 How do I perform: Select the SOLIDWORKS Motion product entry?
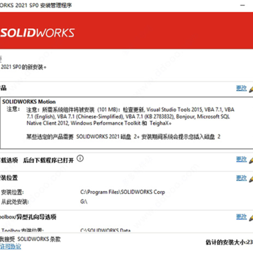coord(29,102)
